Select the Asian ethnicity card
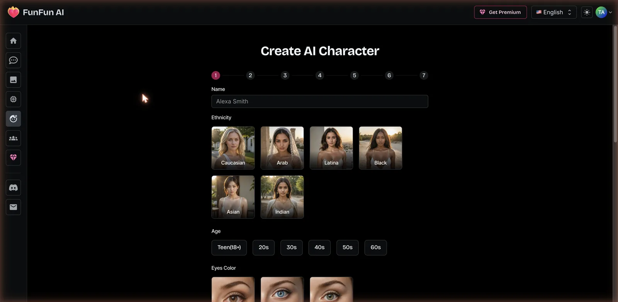618x302 pixels. click(233, 197)
